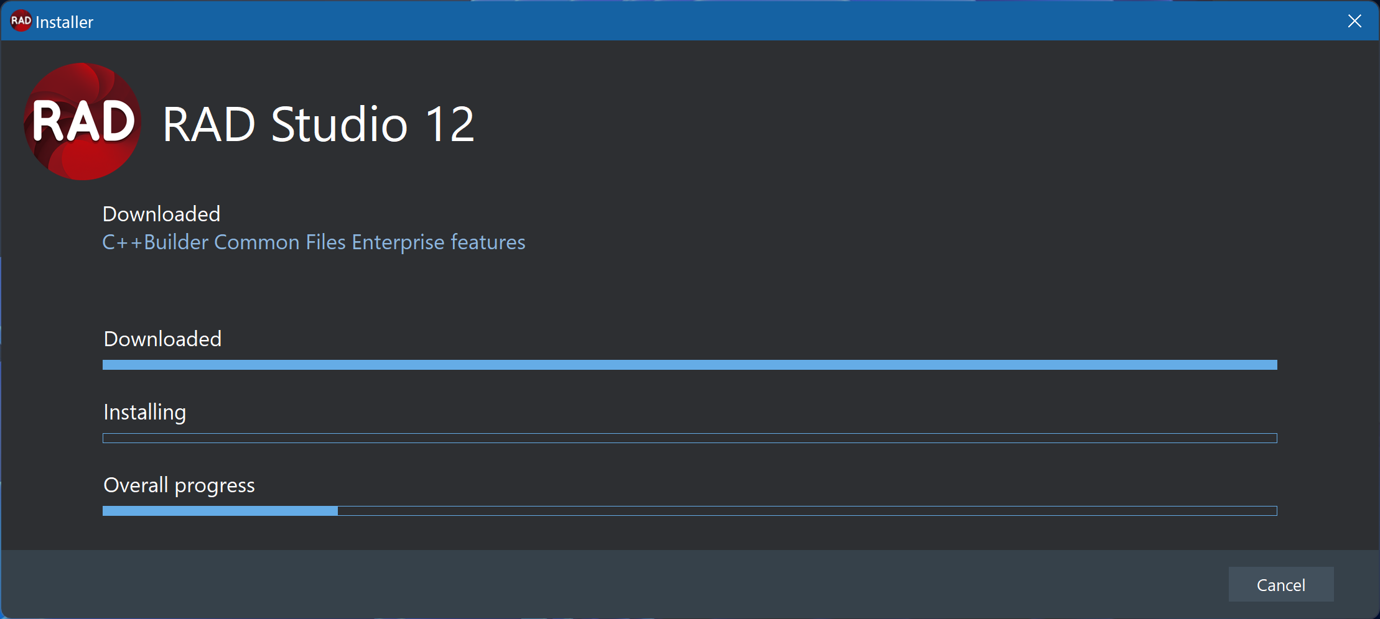Click the 'Installer' title text

click(x=64, y=22)
